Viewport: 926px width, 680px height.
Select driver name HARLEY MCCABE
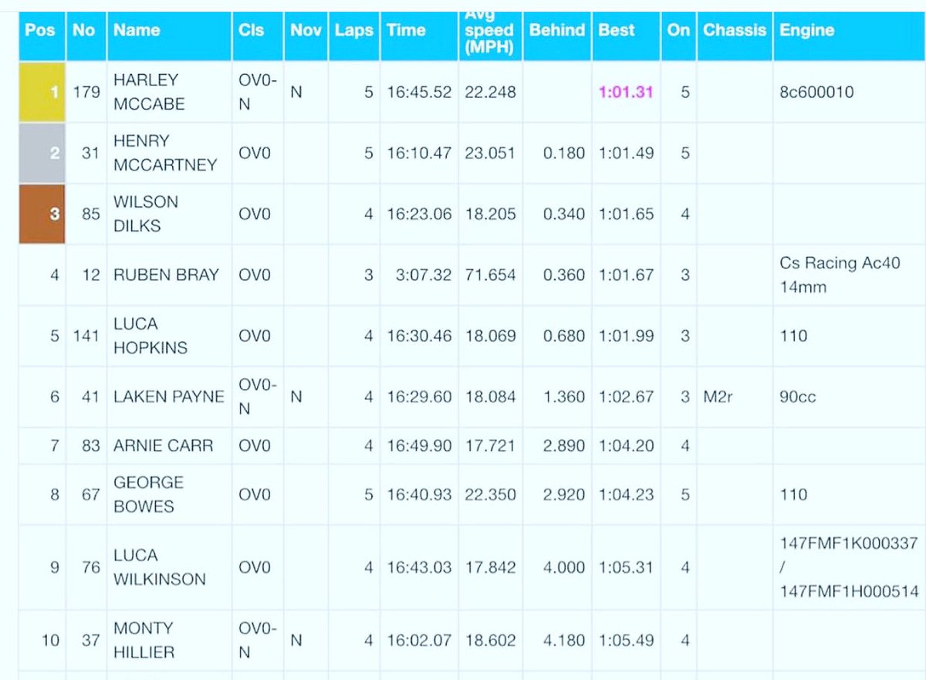[x=149, y=92]
